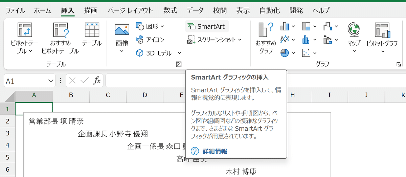Click the treemap hierarchy chart icon
The height and width of the screenshot is (177, 406).
[x=306, y=26]
